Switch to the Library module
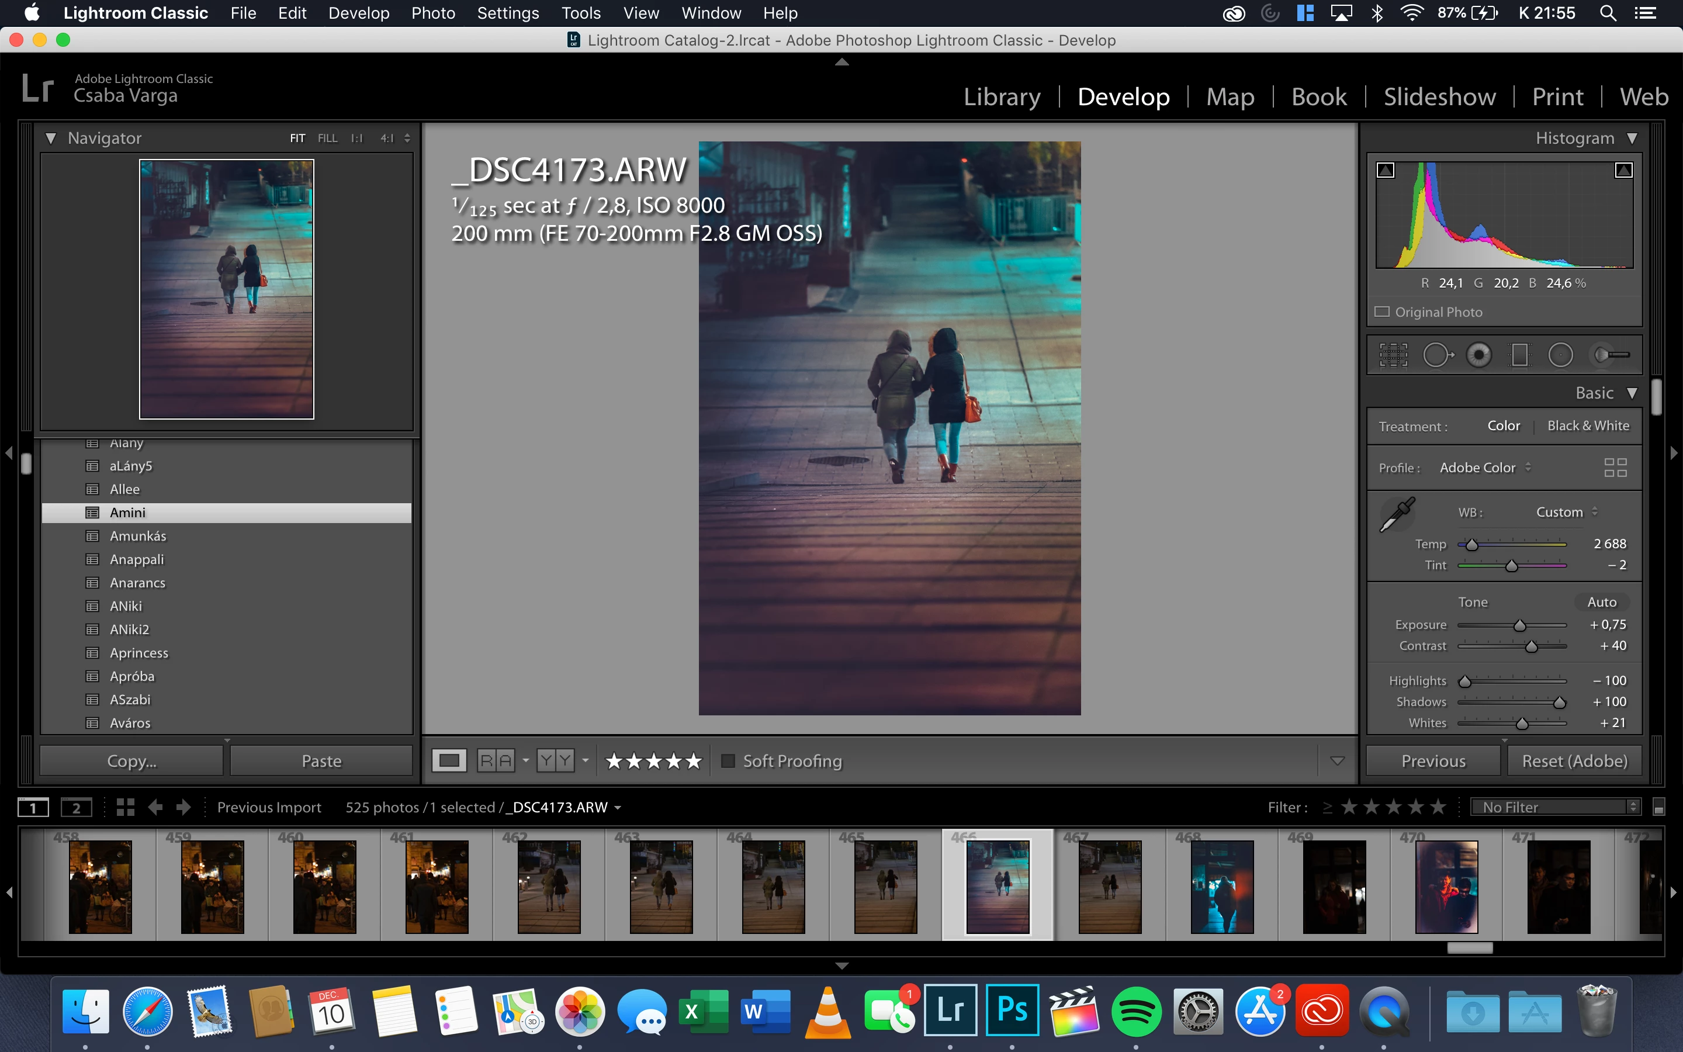Image resolution: width=1683 pixels, height=1052 pixels. click(x=1002, y=96)
